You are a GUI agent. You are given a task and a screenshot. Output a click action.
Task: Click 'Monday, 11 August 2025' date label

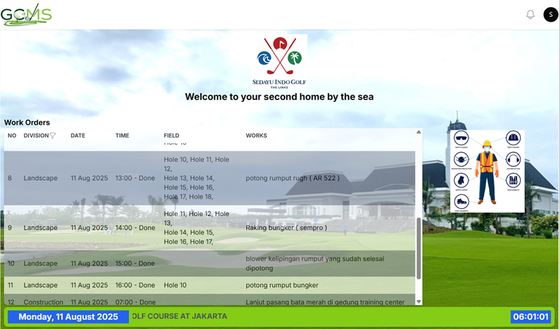coord(68,317)
